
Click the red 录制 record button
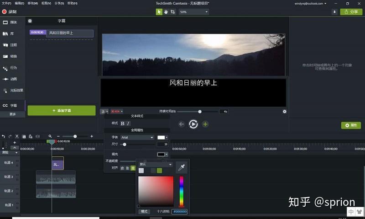[9, 12]
